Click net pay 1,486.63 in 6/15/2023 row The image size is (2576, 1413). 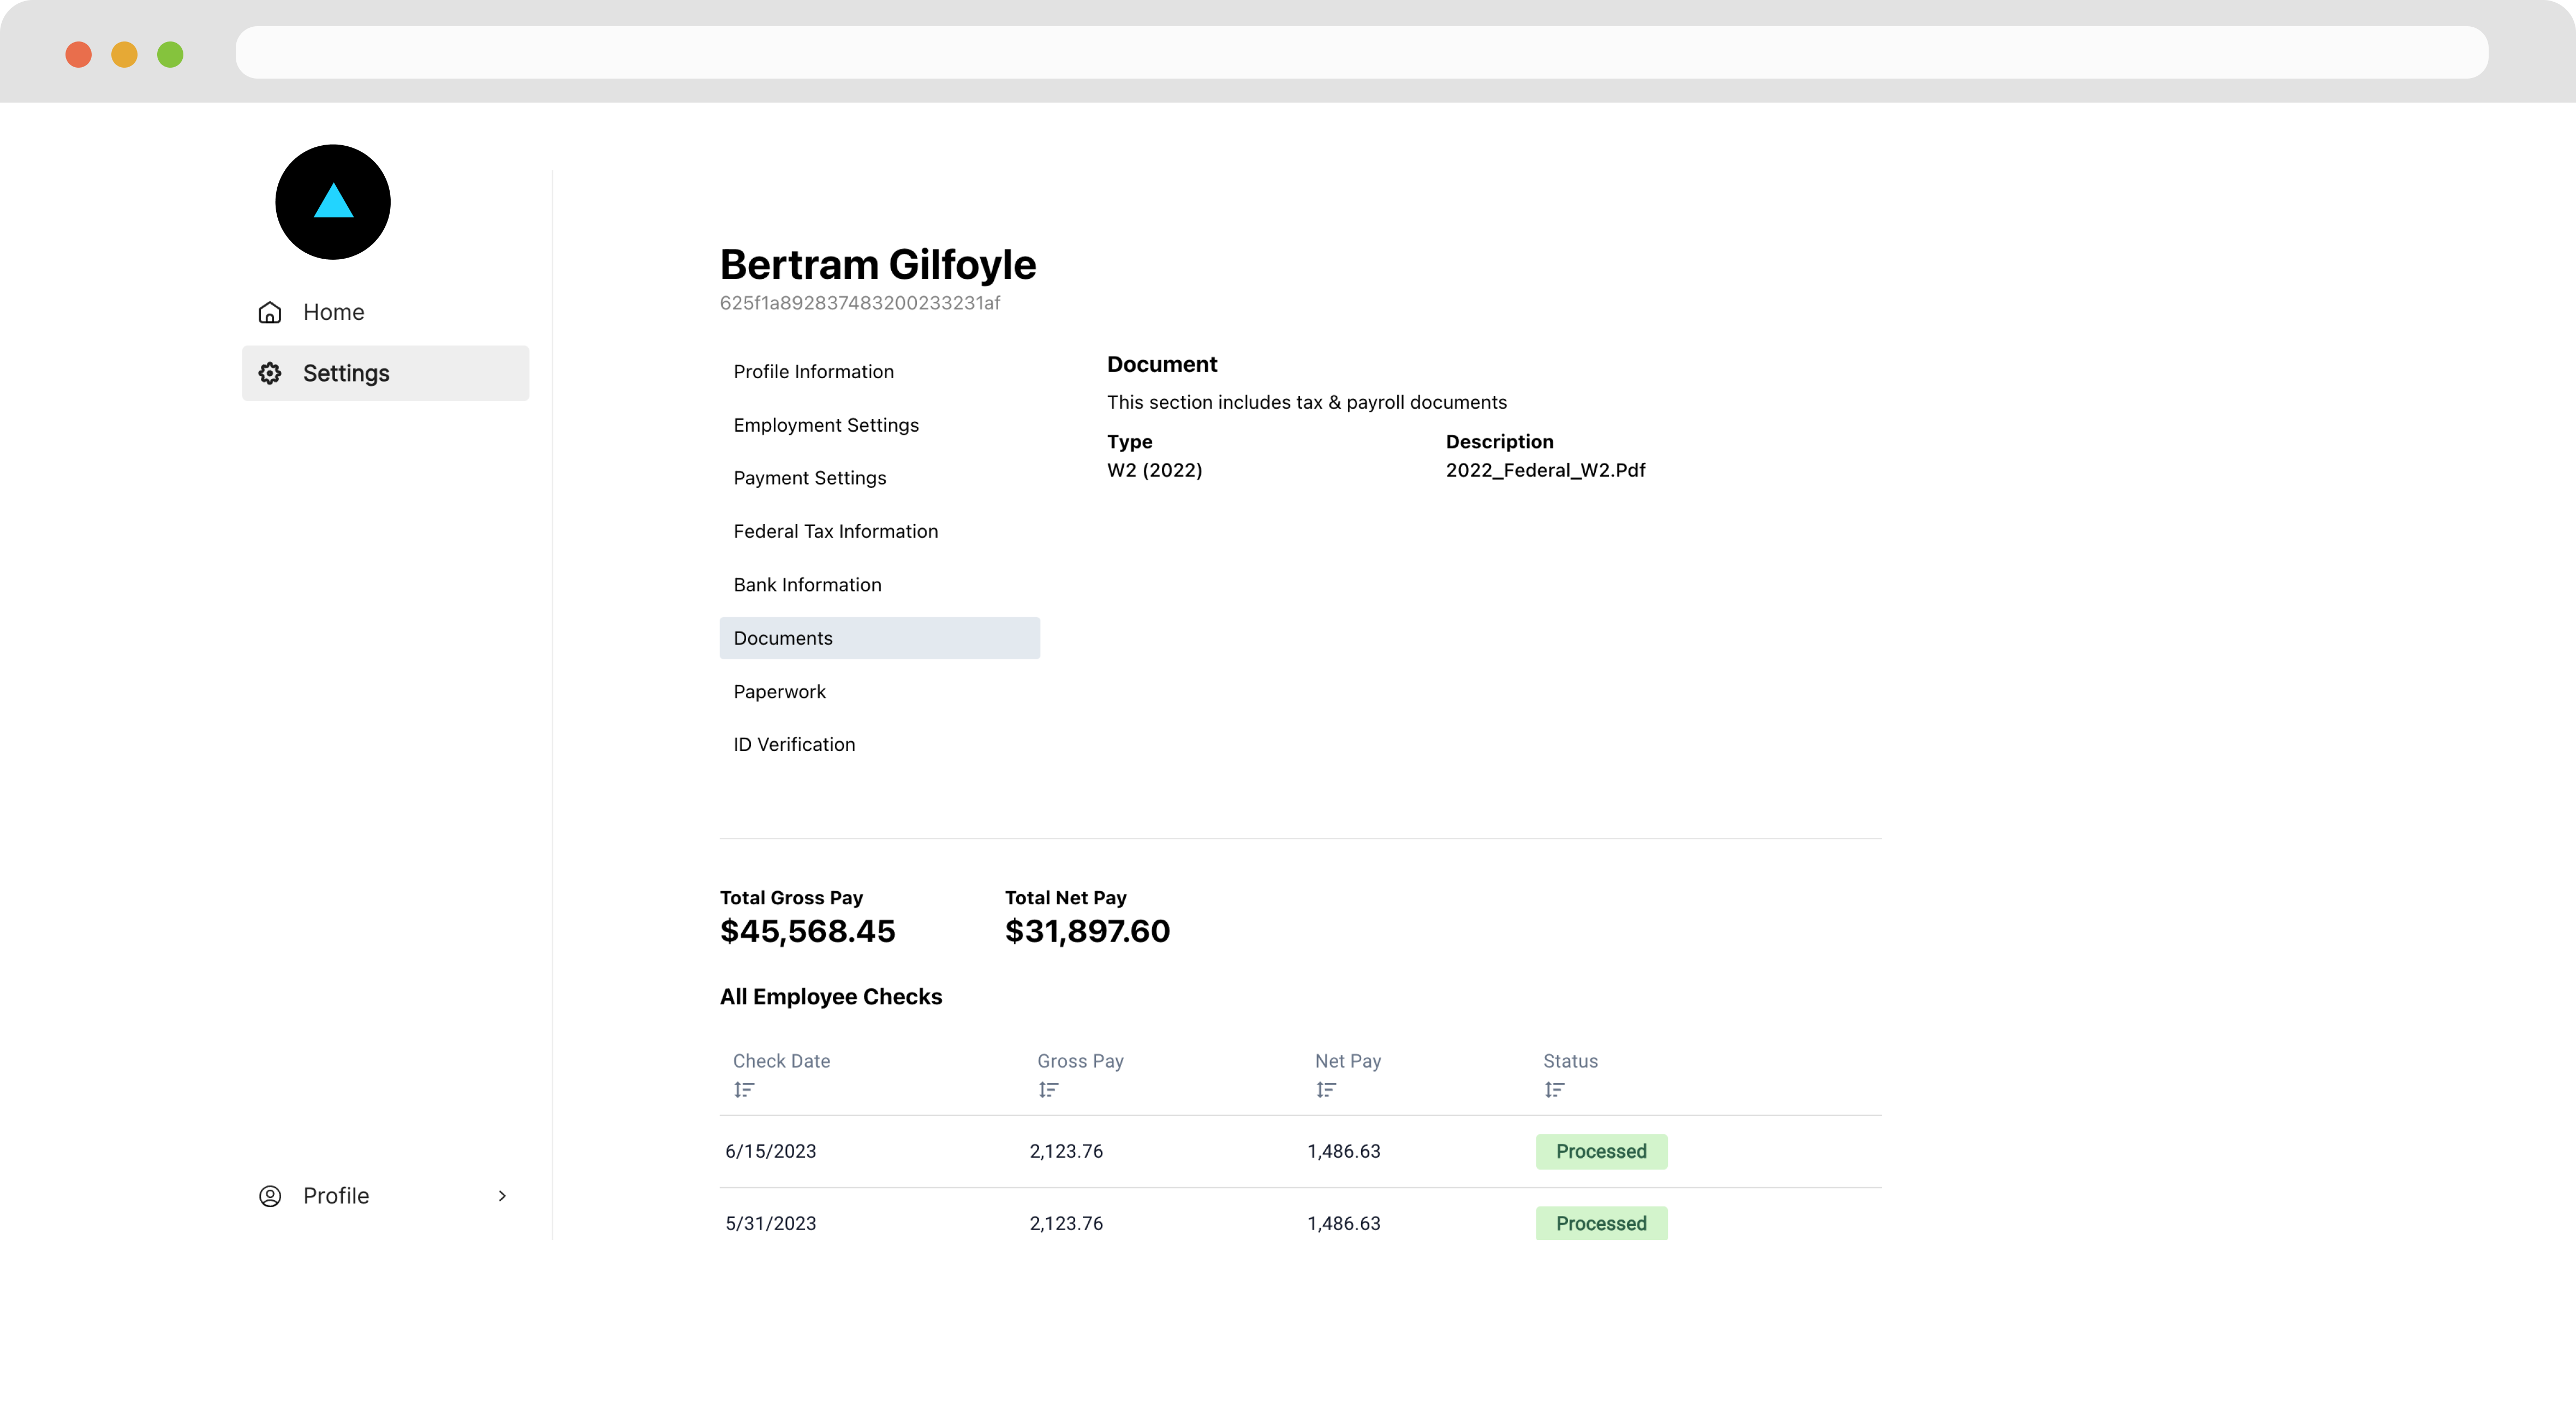click(1343, 1152)
